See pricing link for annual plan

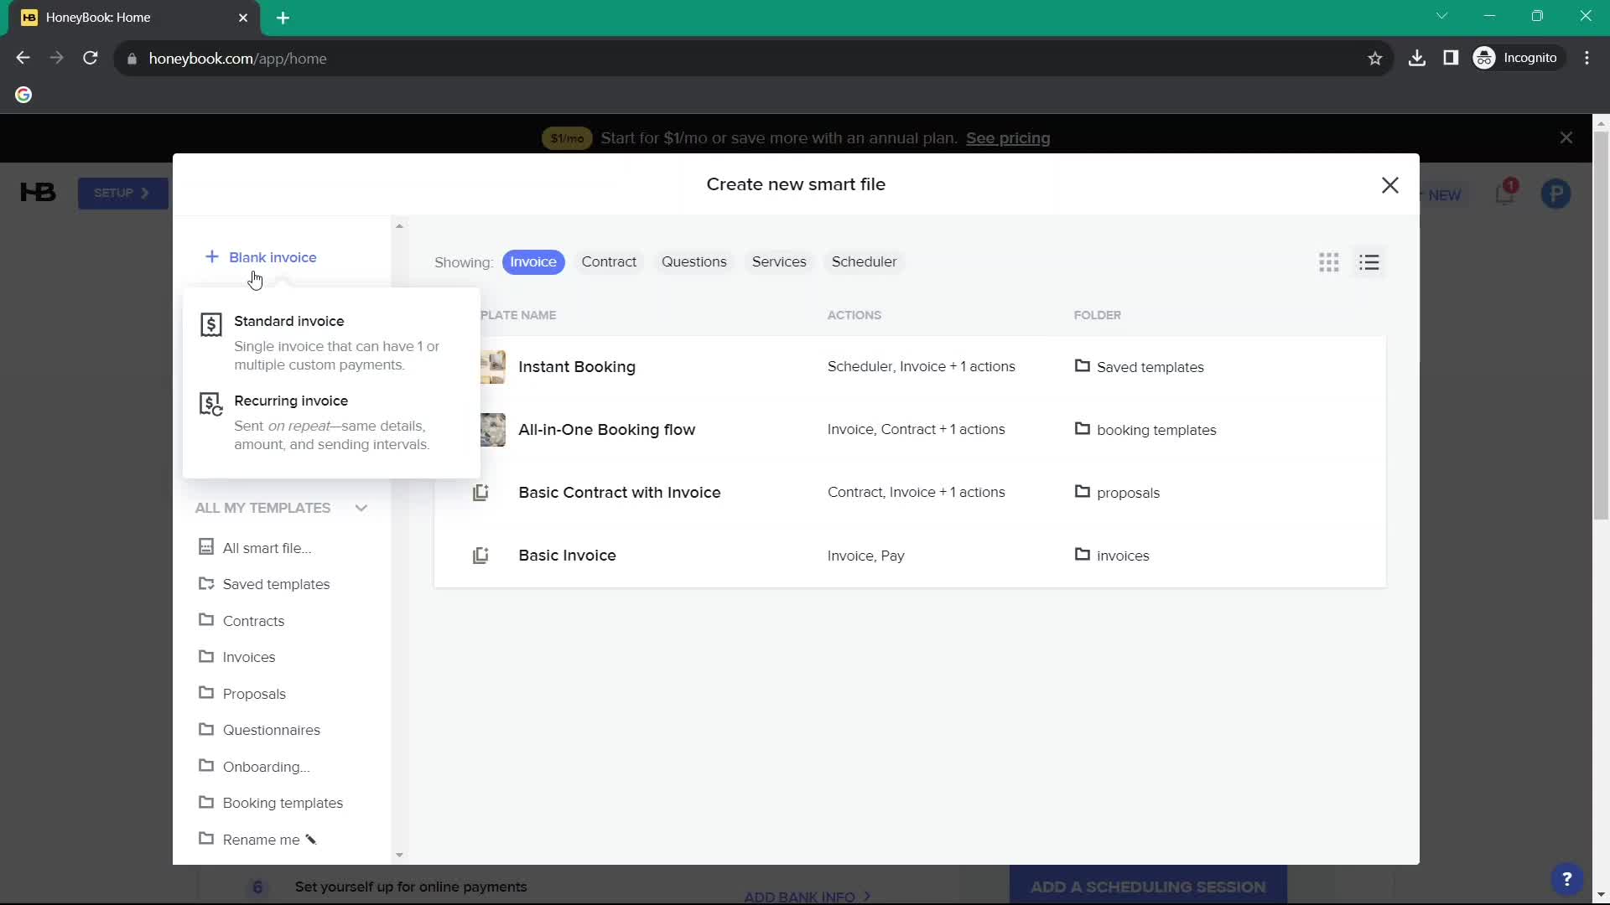click(x=1007, y=137)
